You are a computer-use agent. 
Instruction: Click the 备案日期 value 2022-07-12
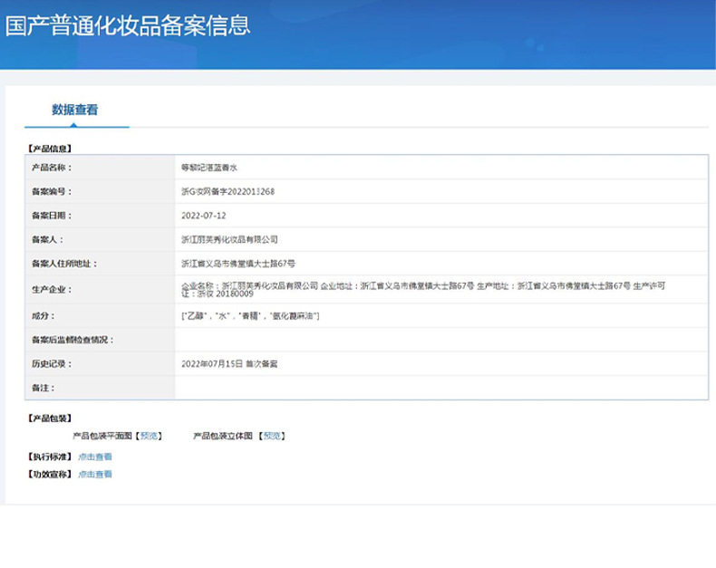204,216
